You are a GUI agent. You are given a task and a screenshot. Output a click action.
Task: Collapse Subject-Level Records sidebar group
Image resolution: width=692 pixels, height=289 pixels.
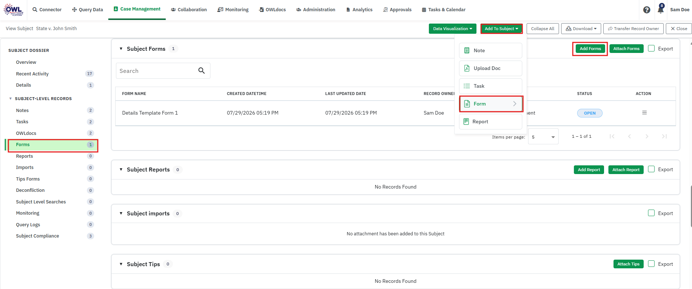coord(11,99)
